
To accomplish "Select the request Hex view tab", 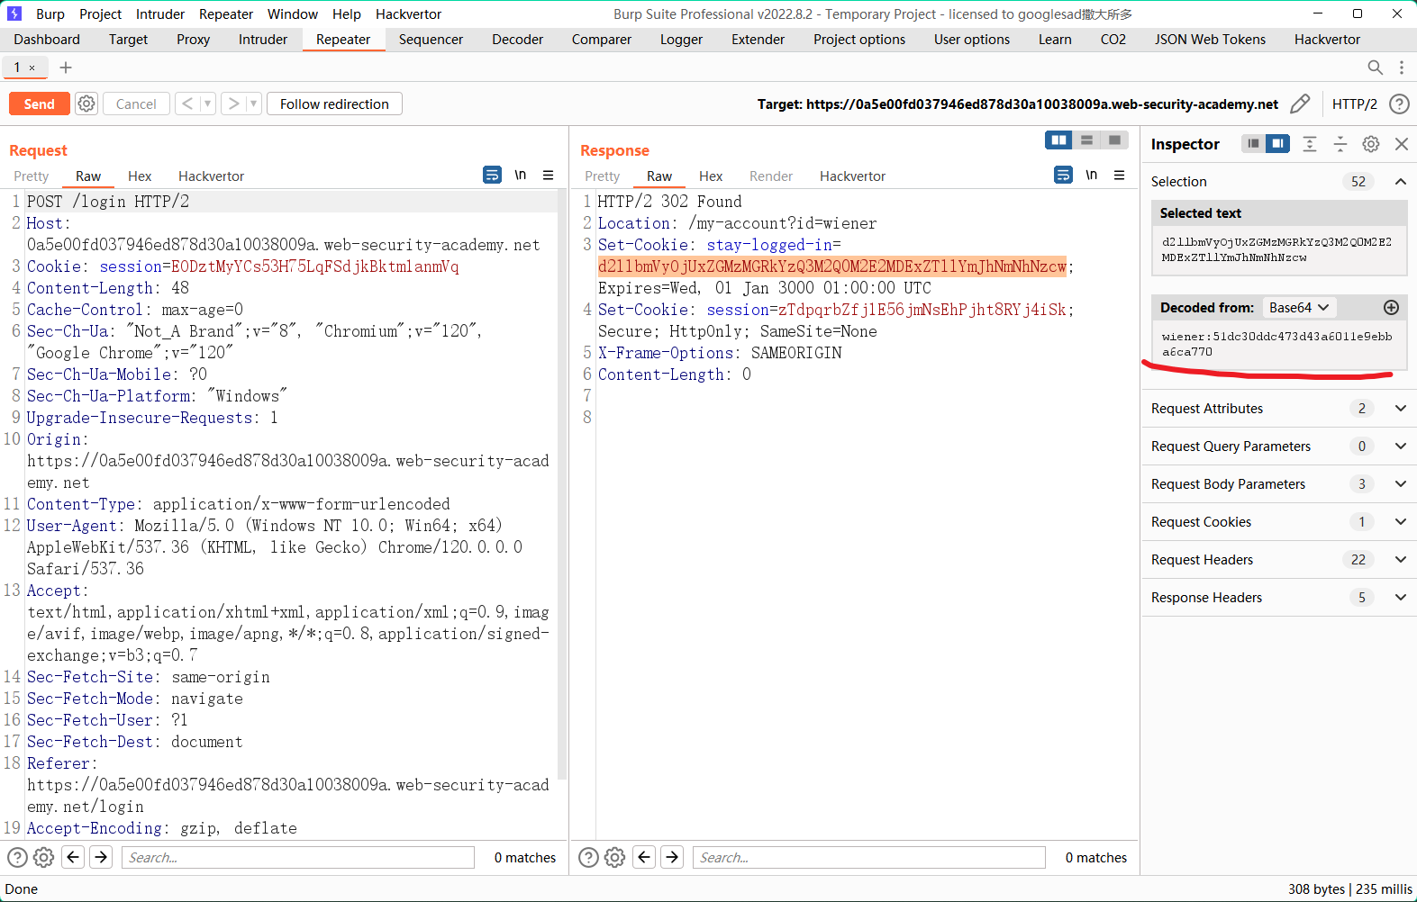I will 140,176.
